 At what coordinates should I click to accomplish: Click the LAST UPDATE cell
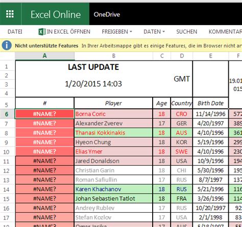93,67
